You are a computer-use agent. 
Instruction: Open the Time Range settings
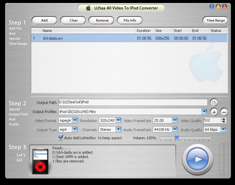point(216,21)
